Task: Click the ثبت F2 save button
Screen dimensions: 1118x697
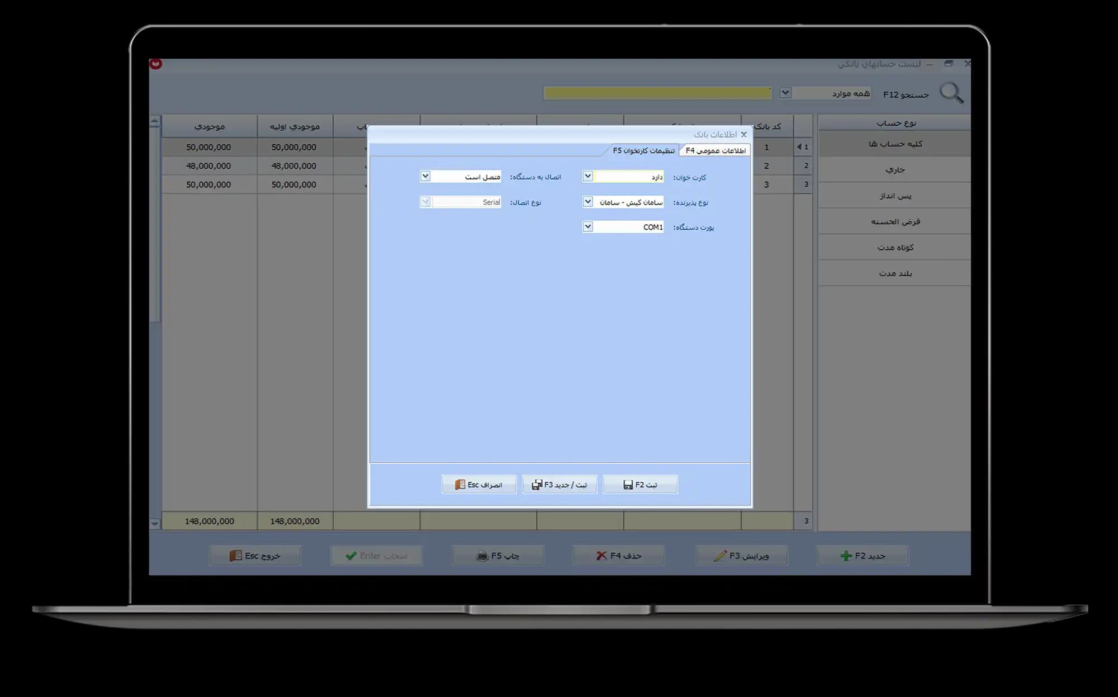Action: click(x=640, y=485)
